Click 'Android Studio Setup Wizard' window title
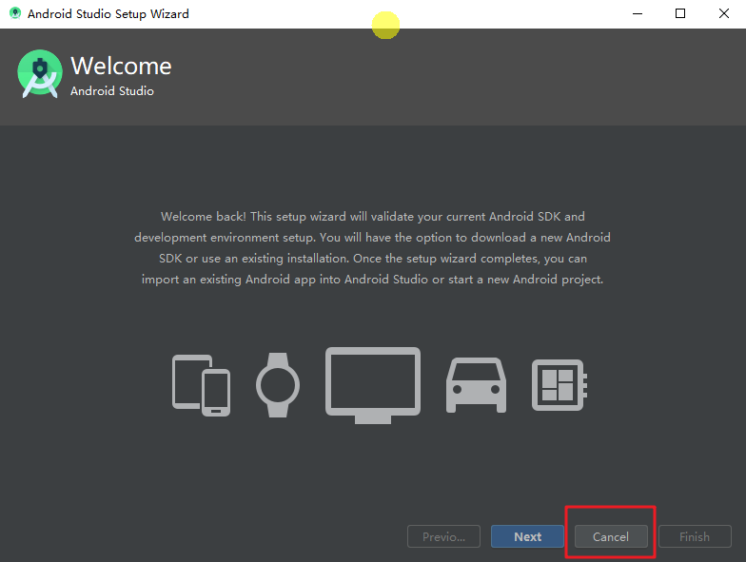Viewport: 746px width, 562px height. 108,13
